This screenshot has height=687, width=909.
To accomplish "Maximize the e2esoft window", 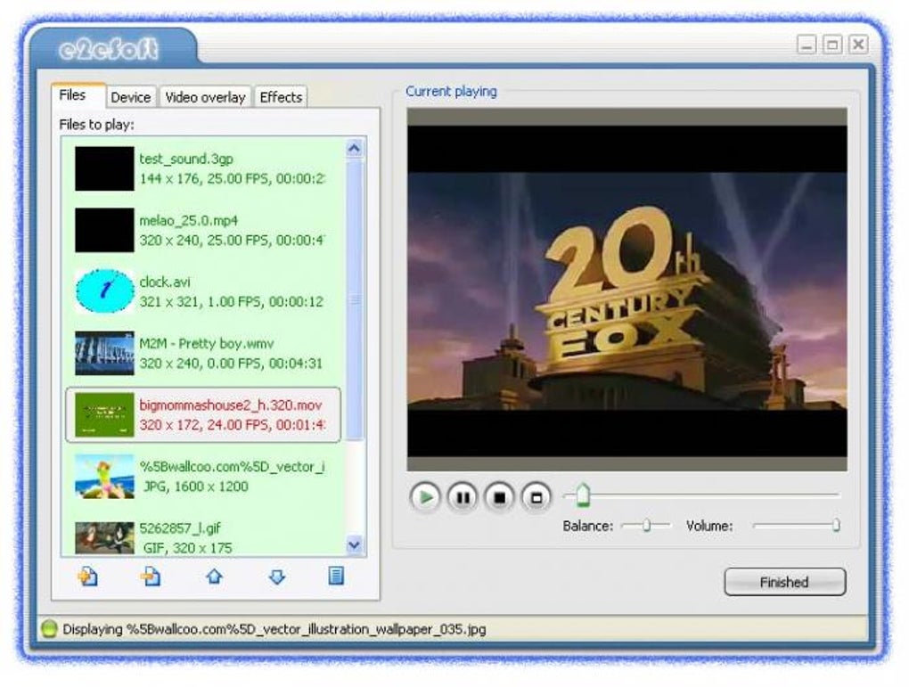I will tap(832, 45).
